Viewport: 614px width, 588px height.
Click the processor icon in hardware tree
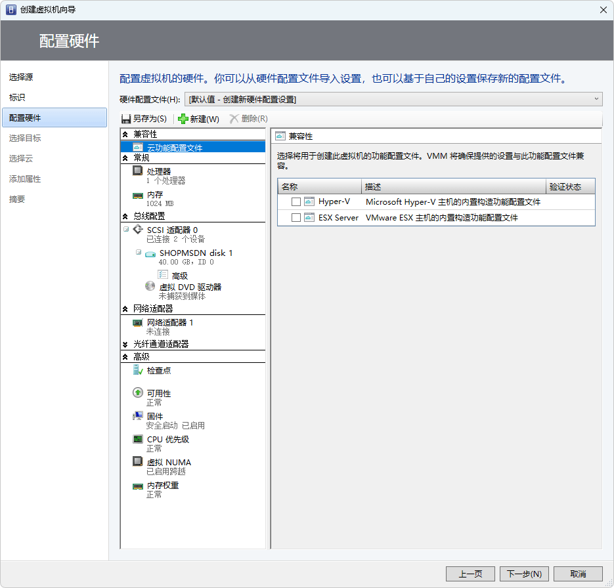[x=138, y=171]
